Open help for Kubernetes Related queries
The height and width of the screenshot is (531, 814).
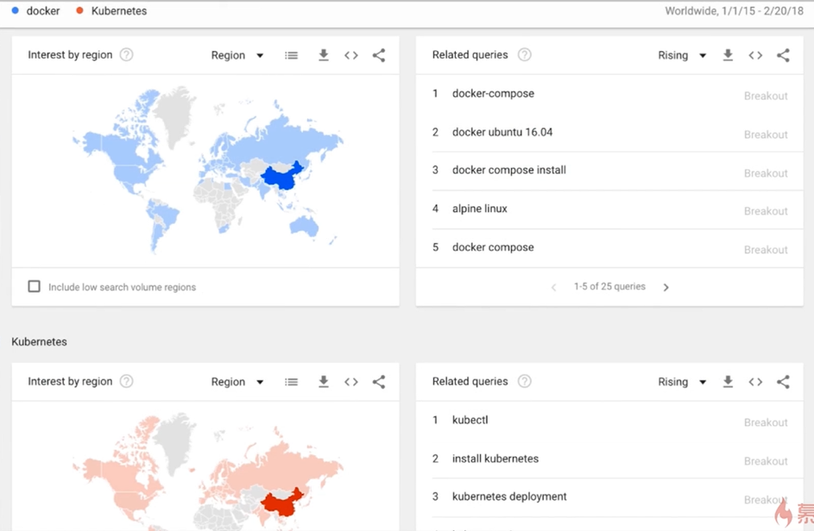[x=524, y=381]
